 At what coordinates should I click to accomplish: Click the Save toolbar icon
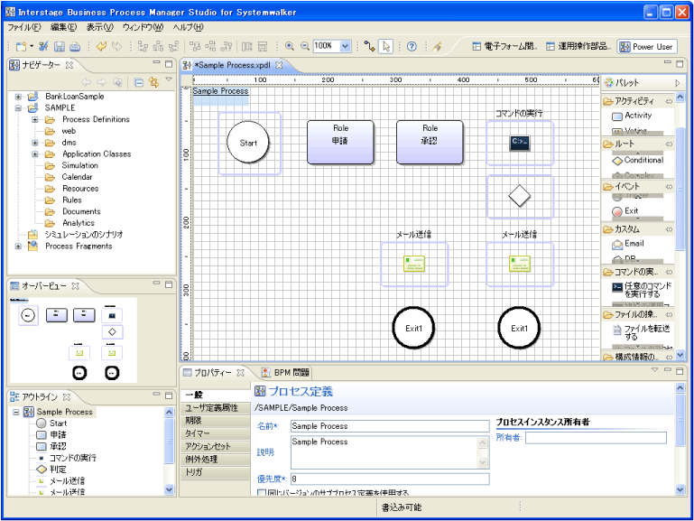[60, 46]
